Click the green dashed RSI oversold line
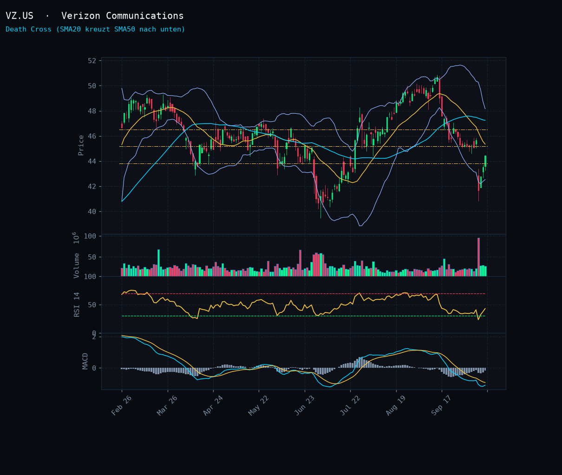562x475 pixels. 303,316
